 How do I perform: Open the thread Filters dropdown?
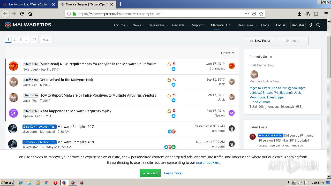coord(228,53)
